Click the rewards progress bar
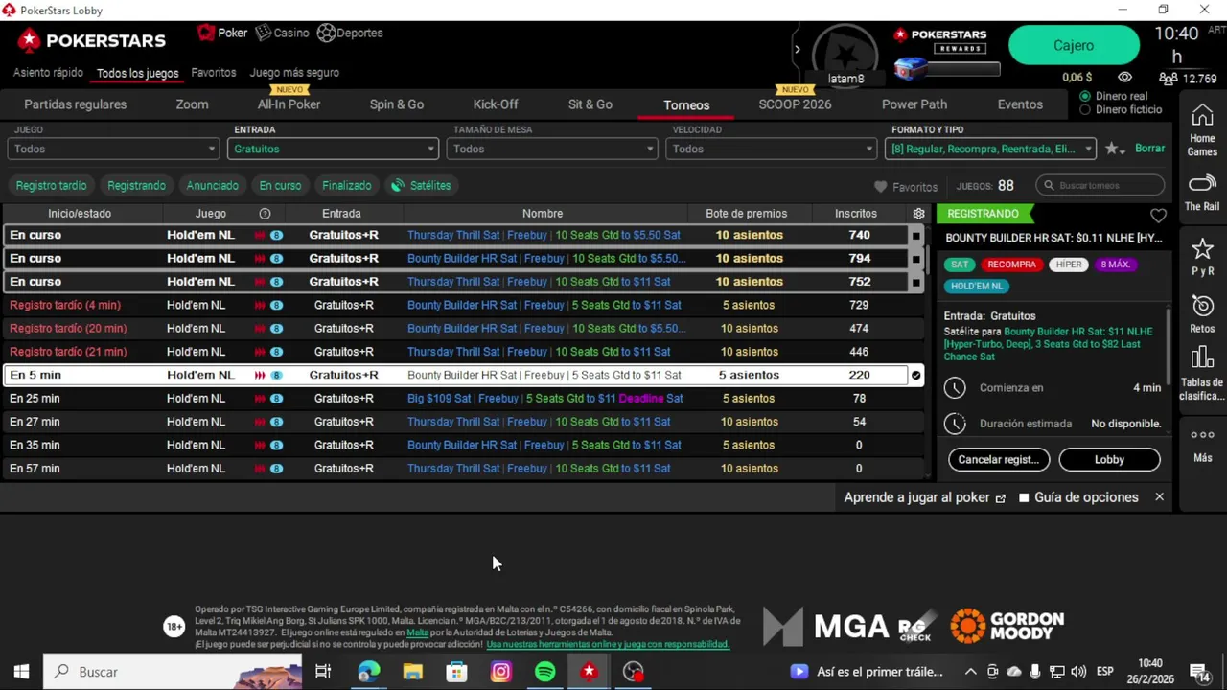1227x690 pixels. click(x=964, y=69)
